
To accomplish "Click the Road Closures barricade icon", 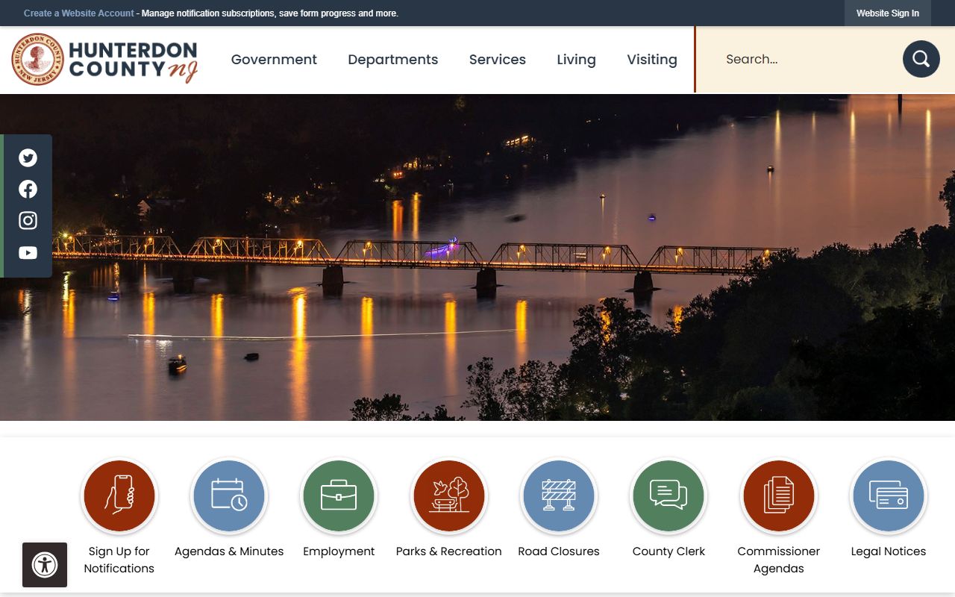I will [x=559, y=496].
